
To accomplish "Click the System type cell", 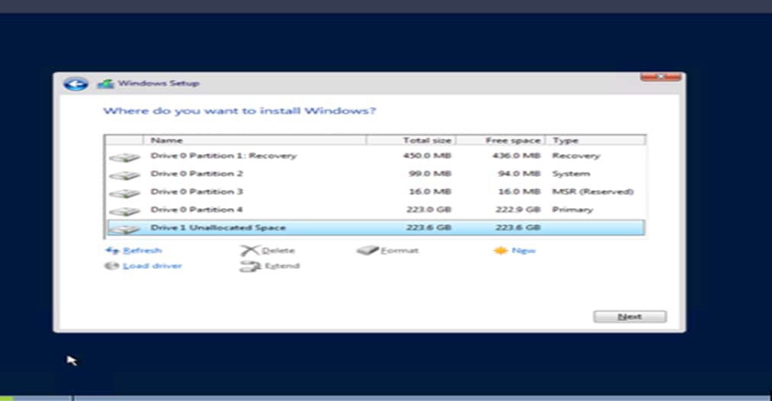I will (x=571, y=173).
